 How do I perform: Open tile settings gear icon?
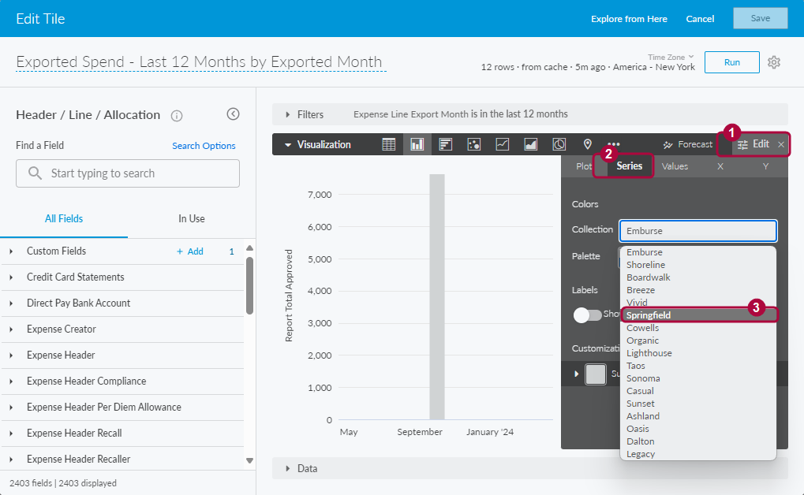pyautogui.click(x=774, y=62)
